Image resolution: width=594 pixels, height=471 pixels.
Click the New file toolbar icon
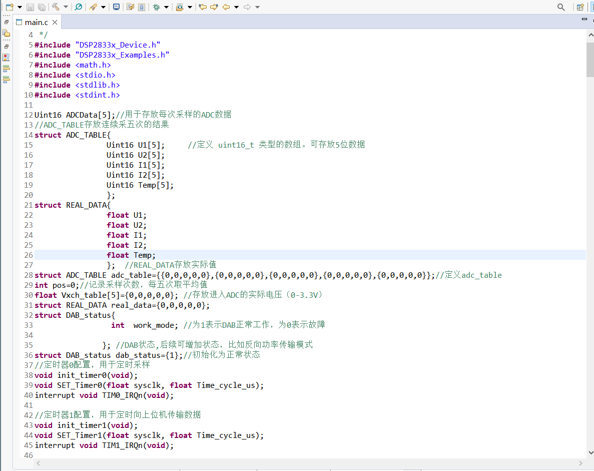coord(9,7)
